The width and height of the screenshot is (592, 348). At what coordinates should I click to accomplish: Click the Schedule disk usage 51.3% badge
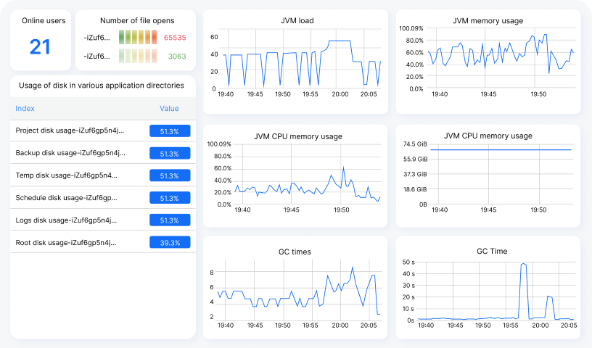(169, 198)
